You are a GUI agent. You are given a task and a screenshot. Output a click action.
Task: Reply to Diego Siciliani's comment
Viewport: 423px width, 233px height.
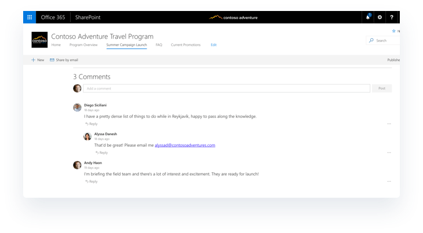click(91, 124)
